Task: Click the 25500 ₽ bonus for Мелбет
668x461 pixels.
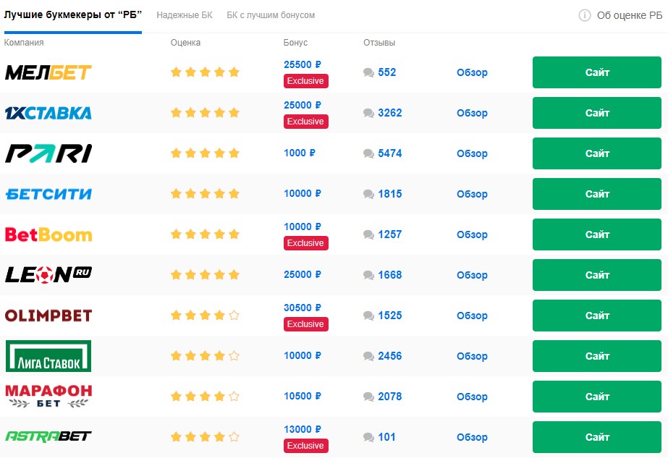Action: coord(303,64)
